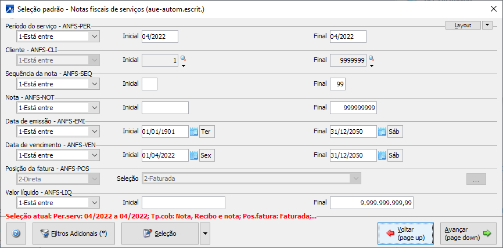
Task: Expand small arrow under Cliente Final search
Action: click(372, 66)
